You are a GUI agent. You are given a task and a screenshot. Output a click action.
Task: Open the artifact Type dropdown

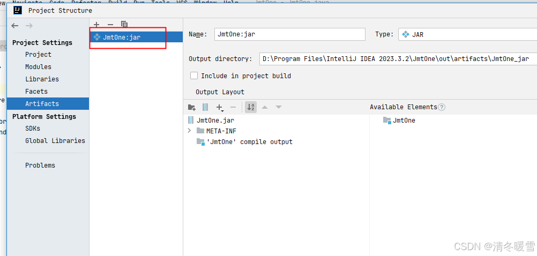(x=467, y=35)
